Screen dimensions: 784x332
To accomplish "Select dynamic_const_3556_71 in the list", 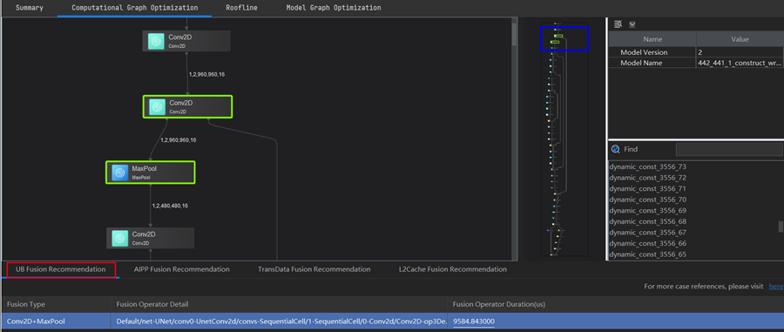I will click(647, 188).
